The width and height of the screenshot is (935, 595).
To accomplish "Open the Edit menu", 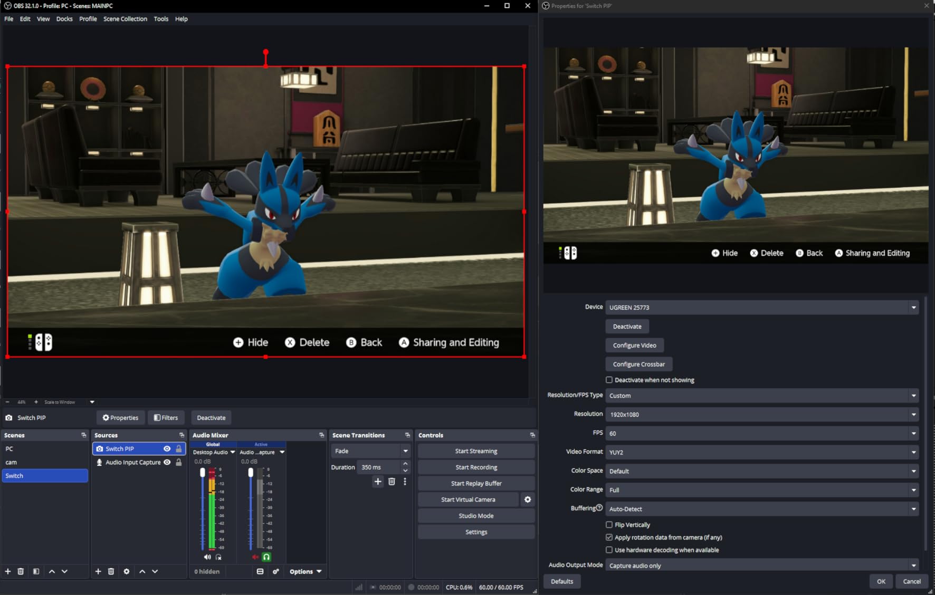I will coord(25,19).
